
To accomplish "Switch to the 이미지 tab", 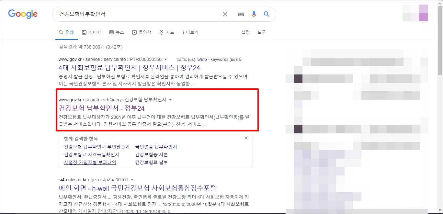I will tap(92, 32).
